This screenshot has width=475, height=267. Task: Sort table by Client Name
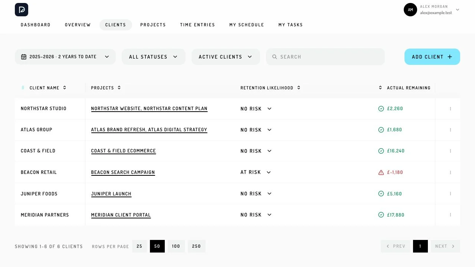point(65,88)
